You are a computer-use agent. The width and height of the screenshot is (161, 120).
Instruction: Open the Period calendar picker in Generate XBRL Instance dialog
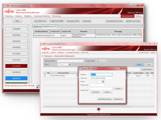[103, 82]
